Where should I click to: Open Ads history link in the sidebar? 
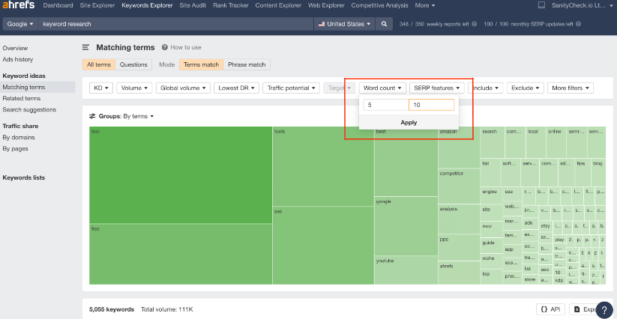(18, 59)
